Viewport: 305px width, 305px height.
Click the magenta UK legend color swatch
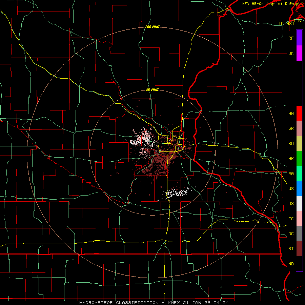299,53
